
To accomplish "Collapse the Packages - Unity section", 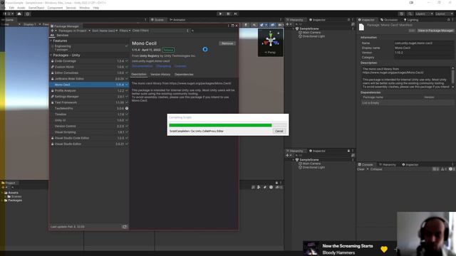I will (x=51, y=55).
